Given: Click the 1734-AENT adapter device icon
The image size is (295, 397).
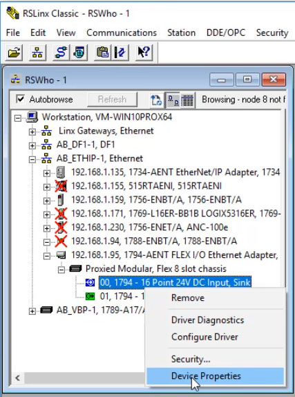Looking at the screenshot, I should click(x=61, y=172).
